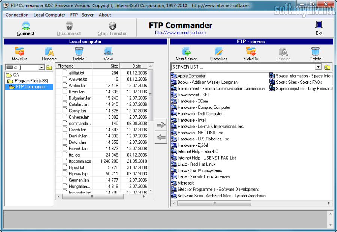The width and height of the screenshot is (337, 232).
Task: Click Rename icon in FTP servers panel
Action: coord(283,51)
